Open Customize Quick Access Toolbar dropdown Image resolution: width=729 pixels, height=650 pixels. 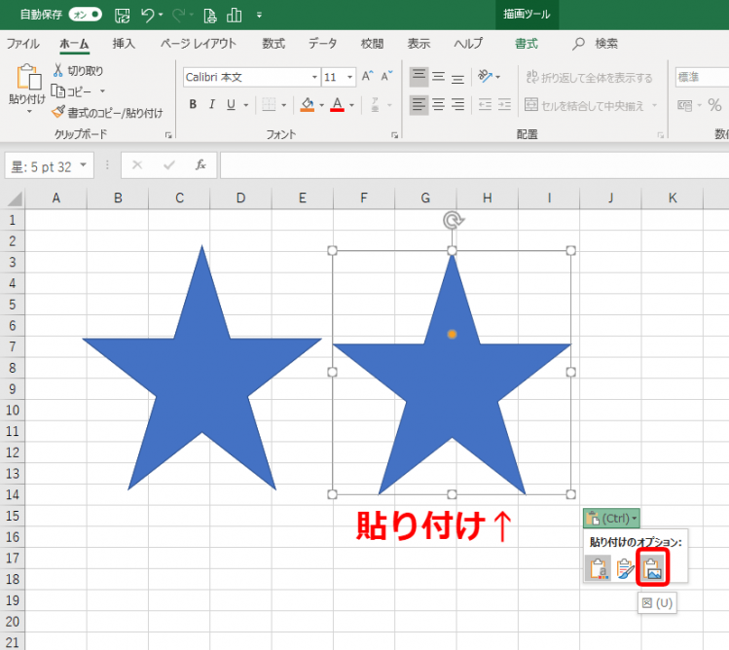[x=259, y=16]
